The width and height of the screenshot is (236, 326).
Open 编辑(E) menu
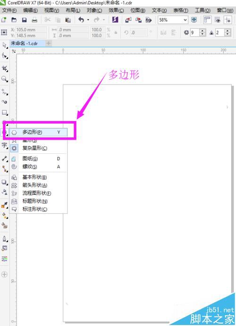pos(31,10)
